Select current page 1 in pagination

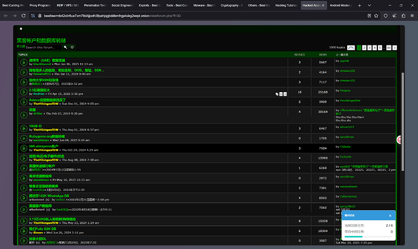tap(359, 48)
